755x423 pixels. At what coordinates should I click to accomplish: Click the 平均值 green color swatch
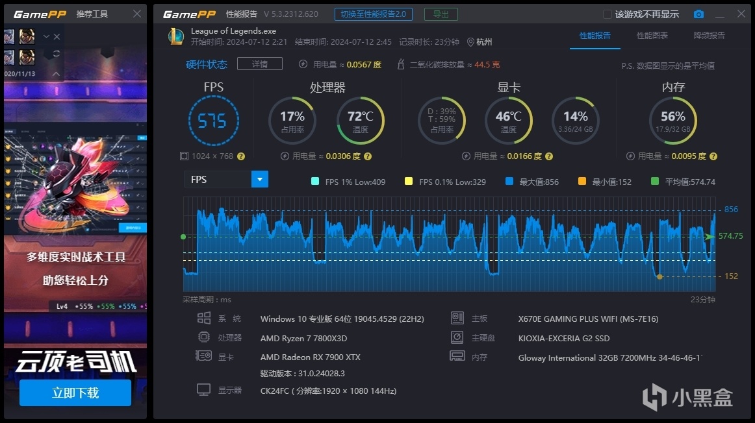point(654,181)
